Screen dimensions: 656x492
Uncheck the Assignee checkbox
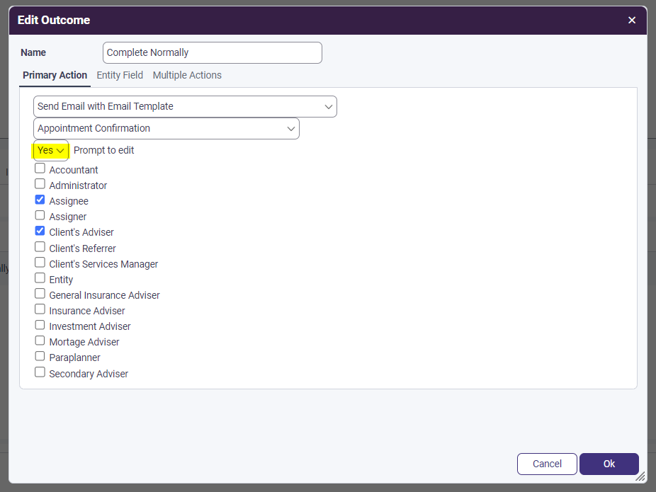tap(40, 200)
